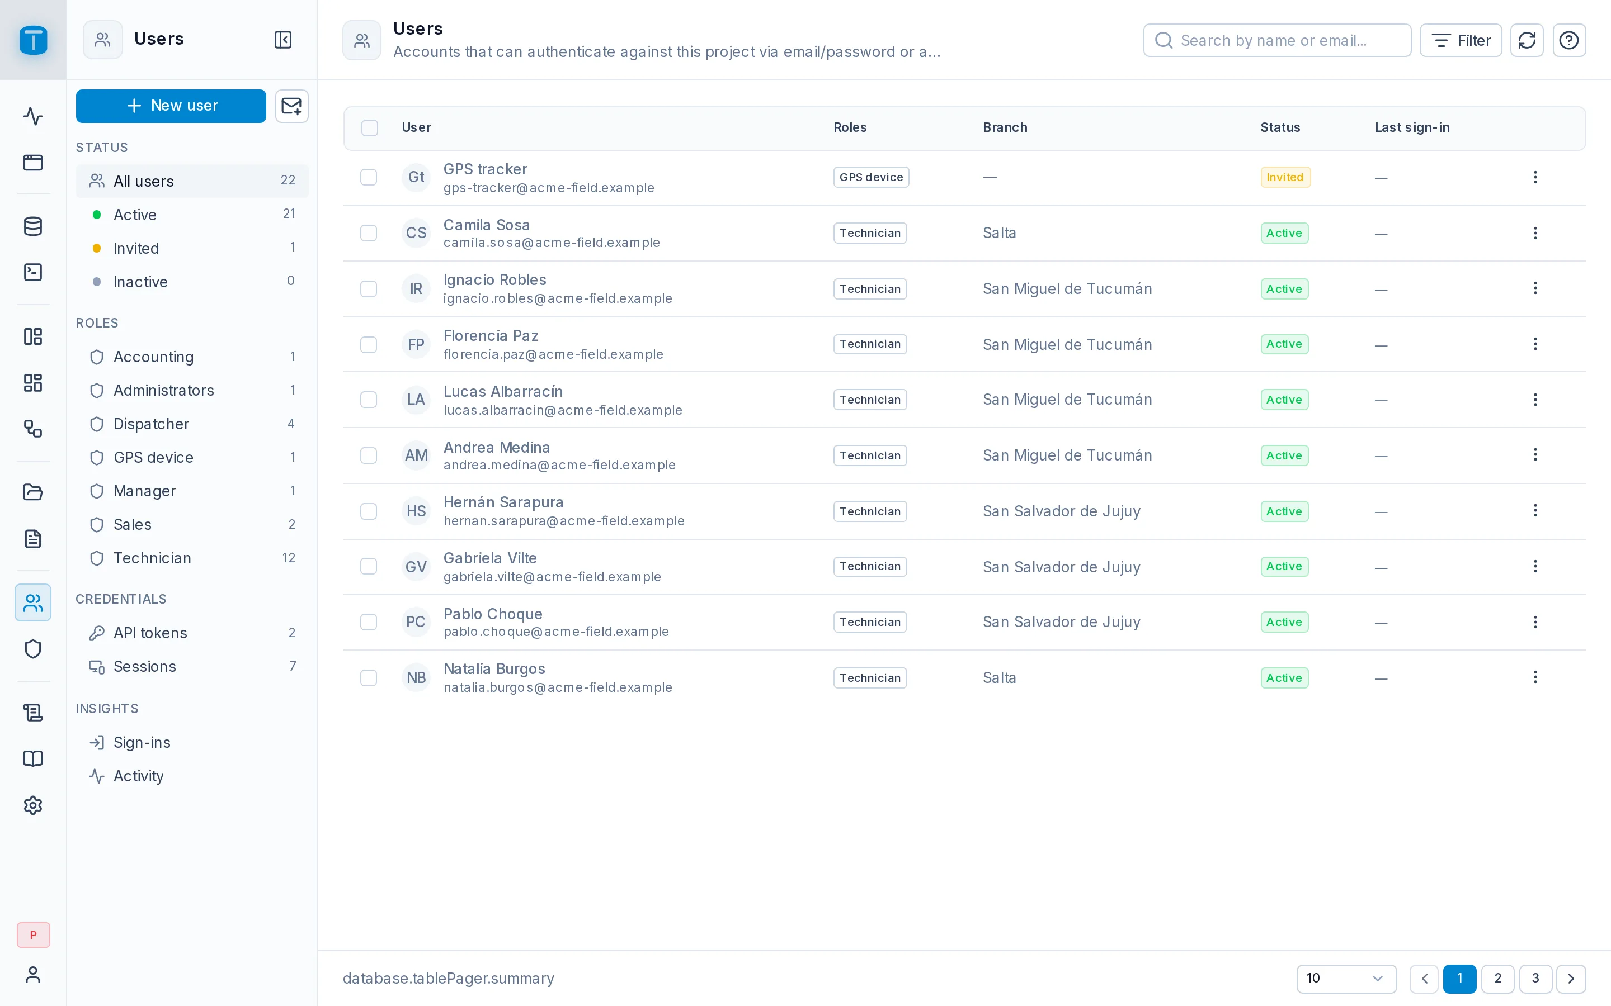Open the book documentation icon in left rail
Viewport: 1611px width, 1006px height.
click(x=32, y=759)
